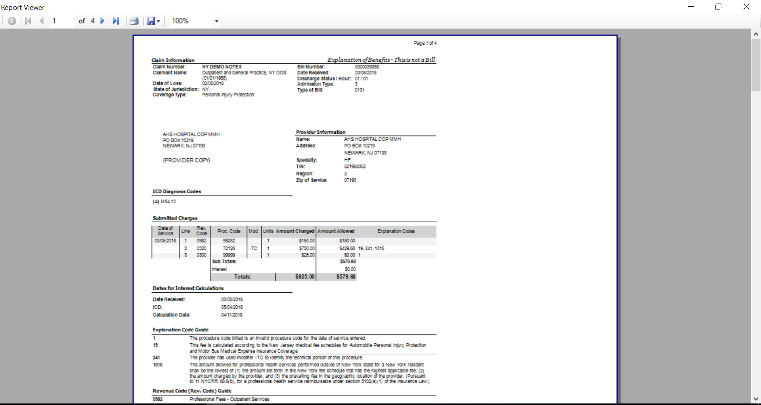
Task: Restore down the Report Viewer window
Action: tap(718, 7)
